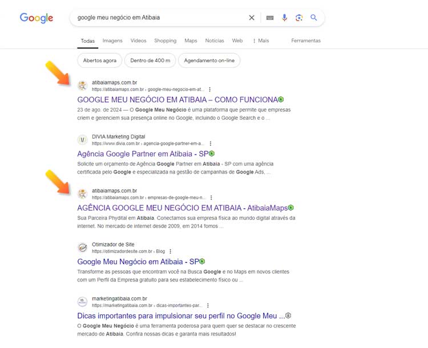The height and width of the screenshot is (348, 428).
Task: Open GOOGLE MEU NEGÓCIO EM ATIBAIA – COMO FUNCIONA link
Action: point(177,100)
